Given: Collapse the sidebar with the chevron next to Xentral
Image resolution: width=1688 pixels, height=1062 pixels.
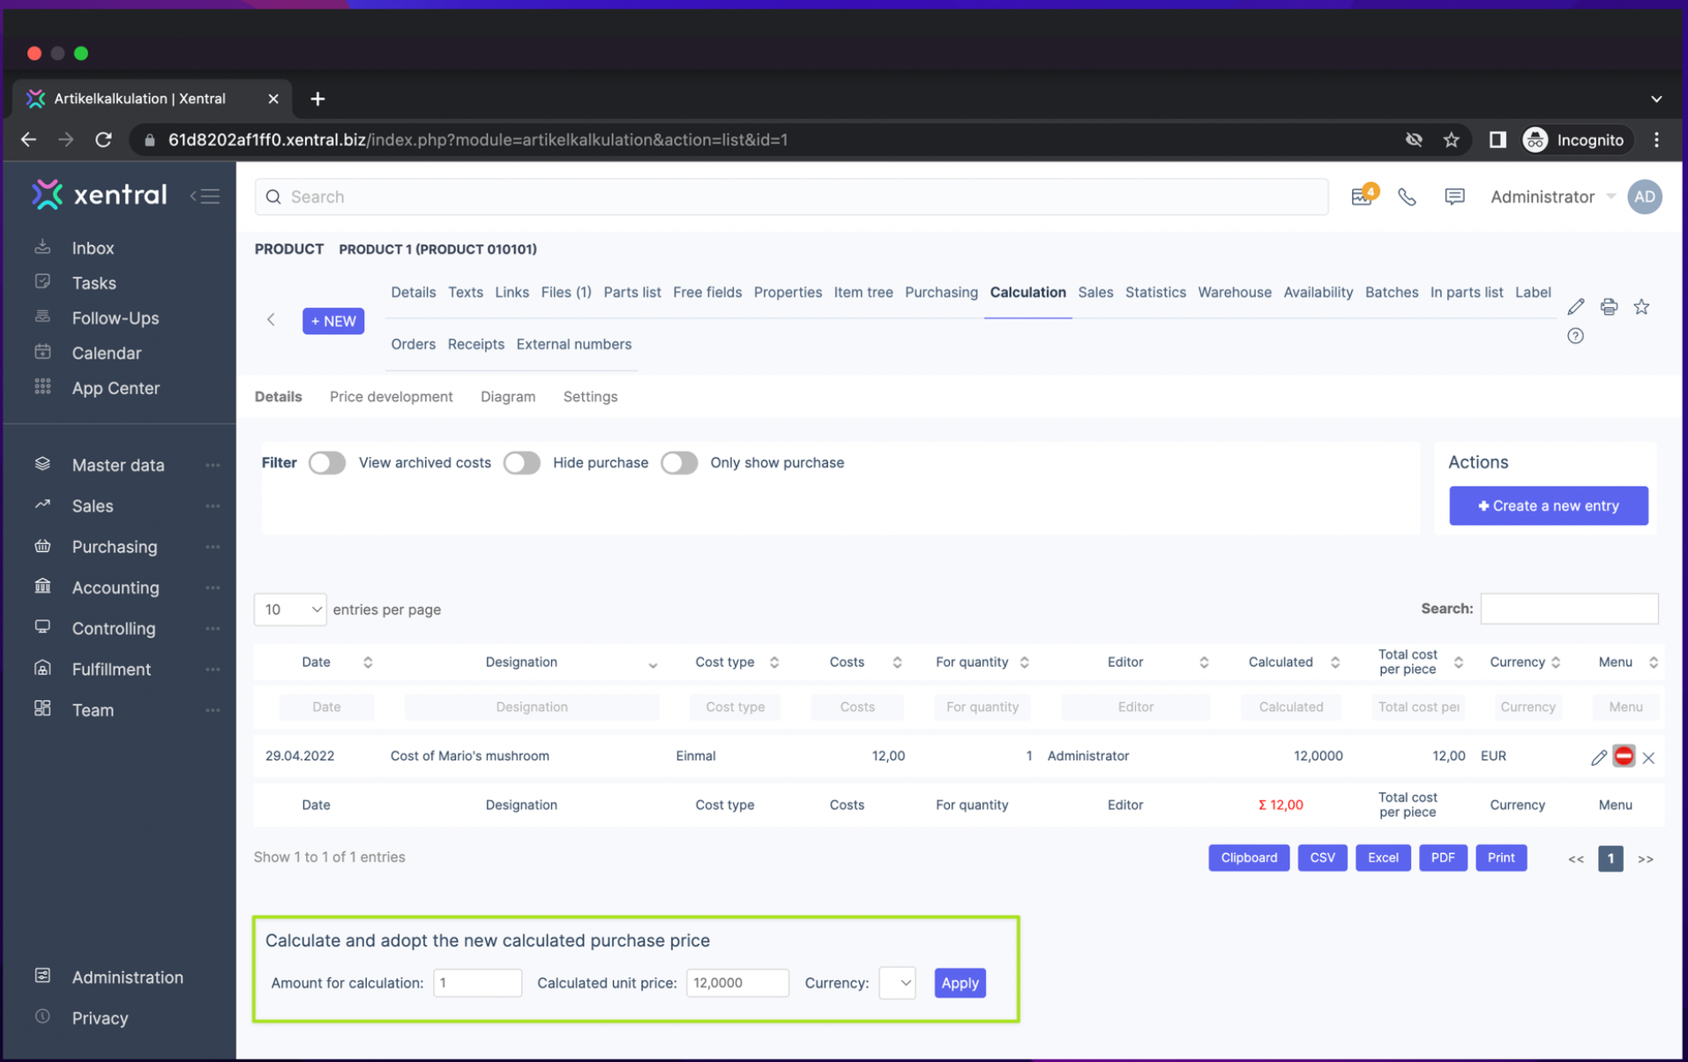Looking at the screenshot, I should click(x=205, y=196).
